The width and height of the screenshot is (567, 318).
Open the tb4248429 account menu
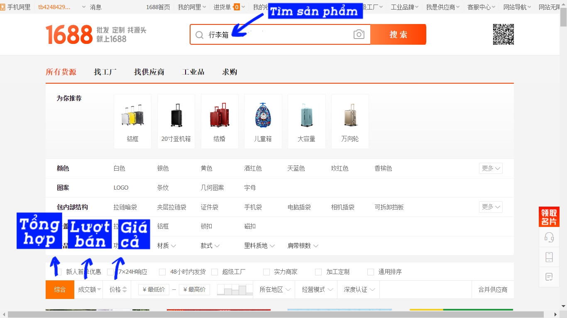[x=62, y=7]
